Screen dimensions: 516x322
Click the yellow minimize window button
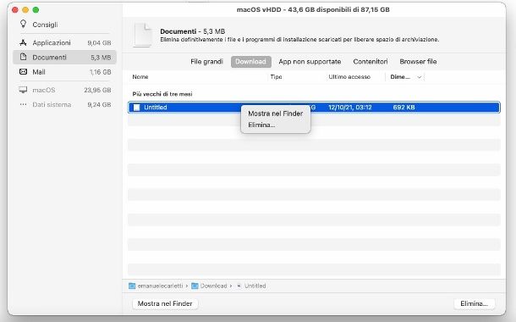click(x=25, y=10)
